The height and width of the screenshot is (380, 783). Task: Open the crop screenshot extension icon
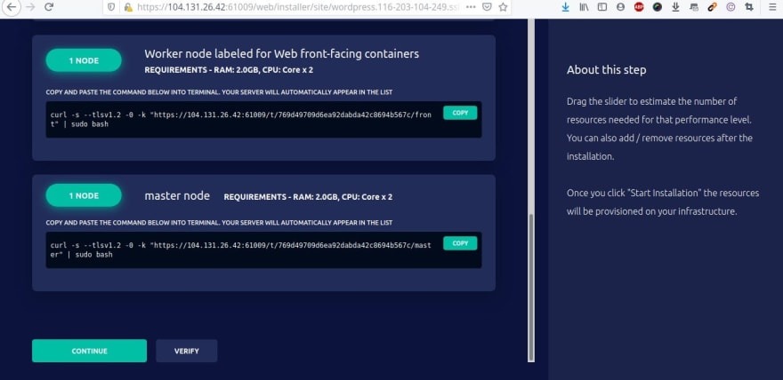click(x=748, y=7)
